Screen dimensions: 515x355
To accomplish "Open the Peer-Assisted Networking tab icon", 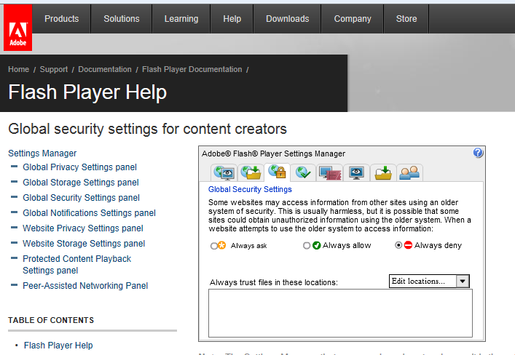I will 409,172.
